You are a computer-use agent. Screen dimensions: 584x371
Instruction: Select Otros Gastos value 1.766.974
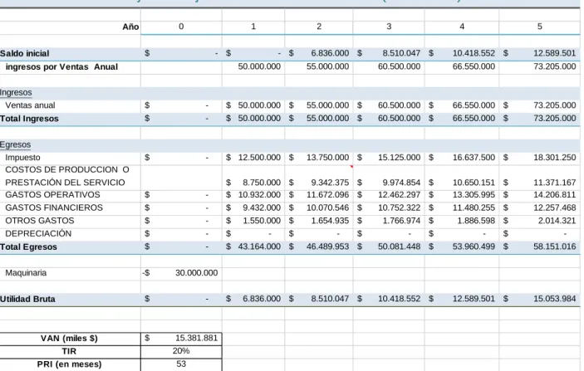click(x=401, y=221)
